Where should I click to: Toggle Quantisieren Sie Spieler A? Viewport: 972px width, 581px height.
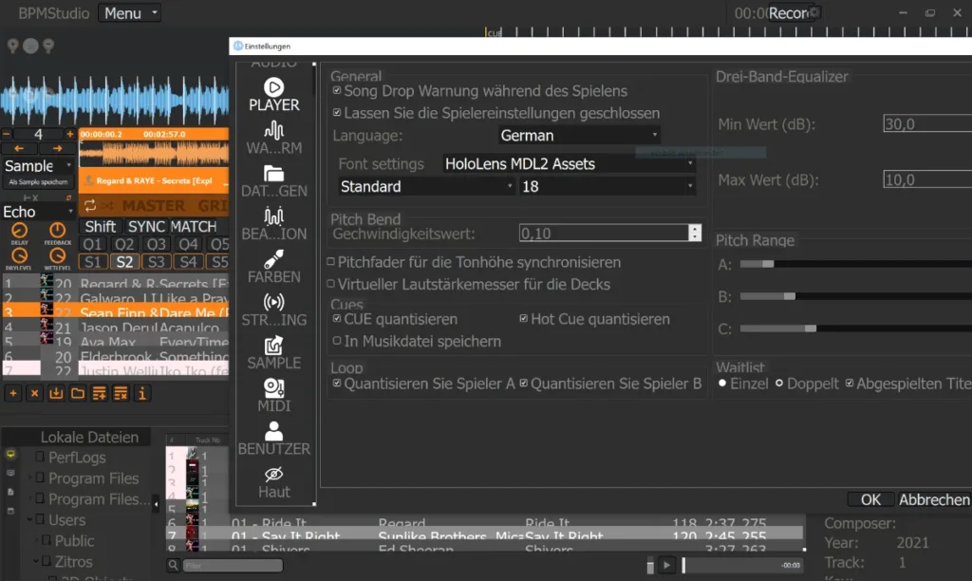click(x=337, y=384)
